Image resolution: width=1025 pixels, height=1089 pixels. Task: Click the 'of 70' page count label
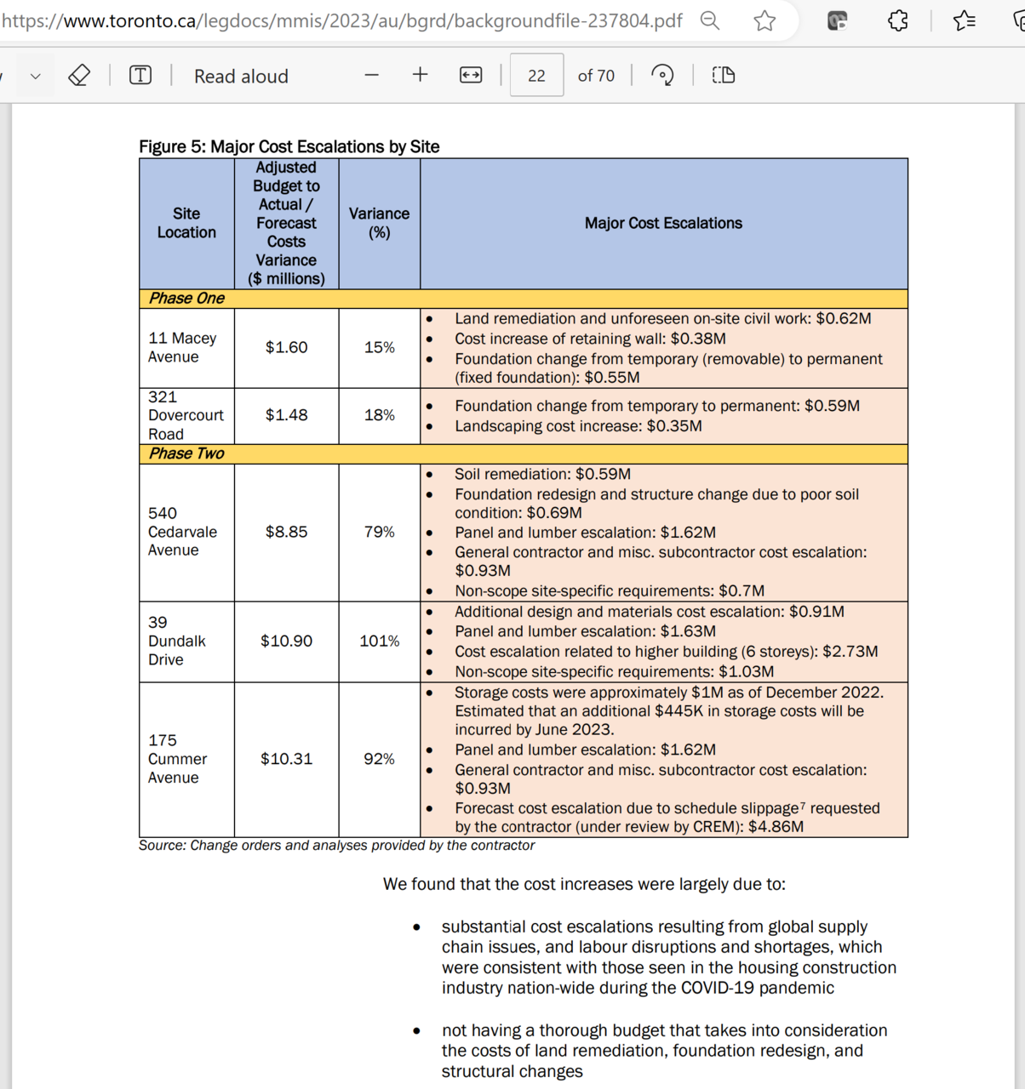coord(596,76)
